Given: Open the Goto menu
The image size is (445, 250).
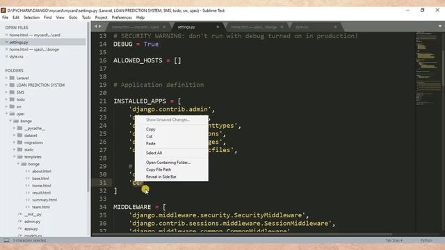Looking at the screenshot, I should coord(73,17).
